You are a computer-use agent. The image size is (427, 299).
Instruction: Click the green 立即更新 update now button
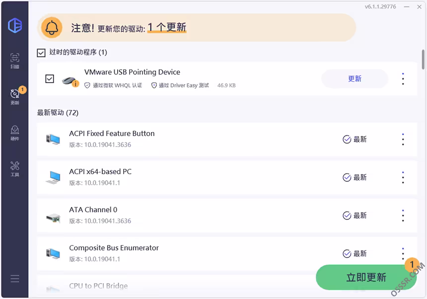(x=366, y=277)
